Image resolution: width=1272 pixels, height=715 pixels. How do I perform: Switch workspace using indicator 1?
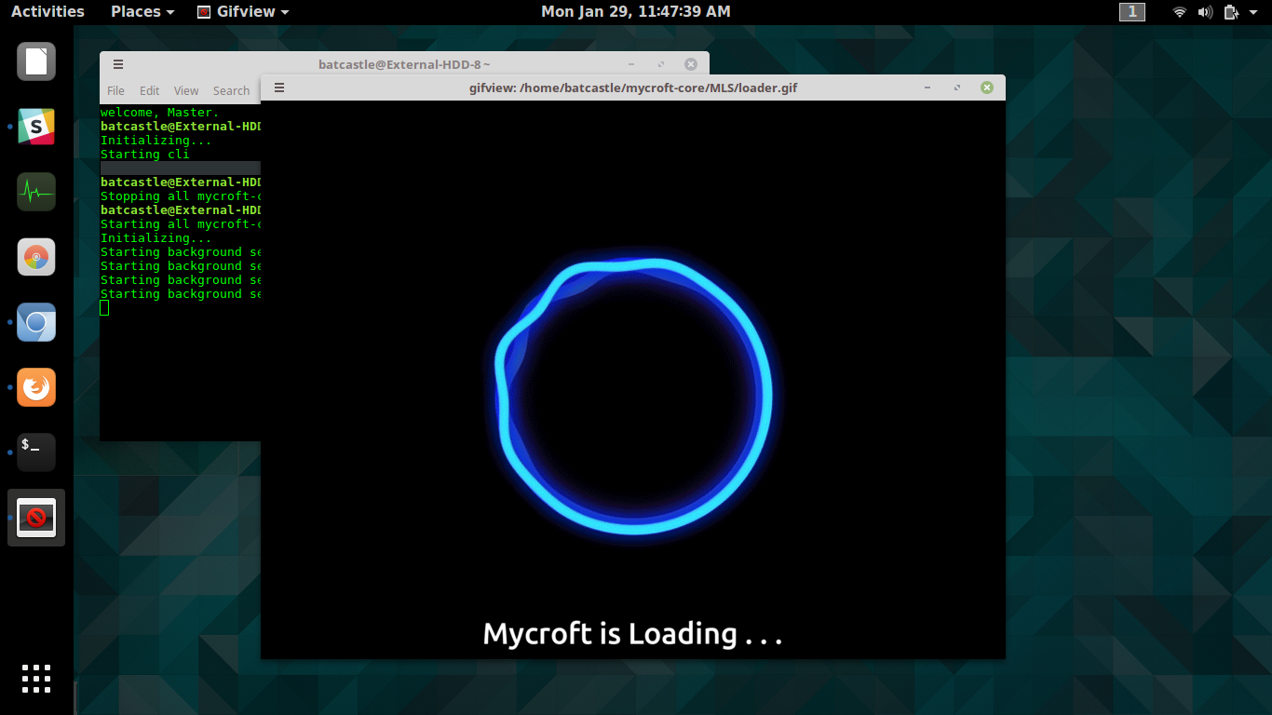click(1132, 11)
